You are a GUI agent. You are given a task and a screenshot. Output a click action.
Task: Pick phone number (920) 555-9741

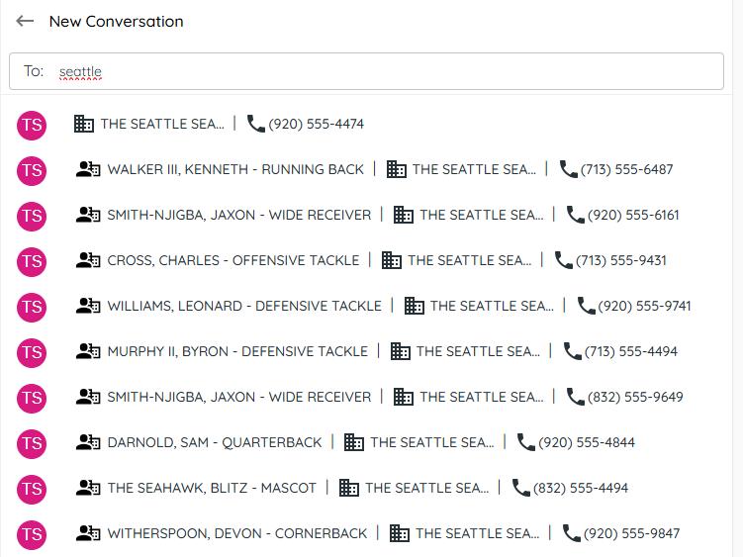click(x=644, y=306)
